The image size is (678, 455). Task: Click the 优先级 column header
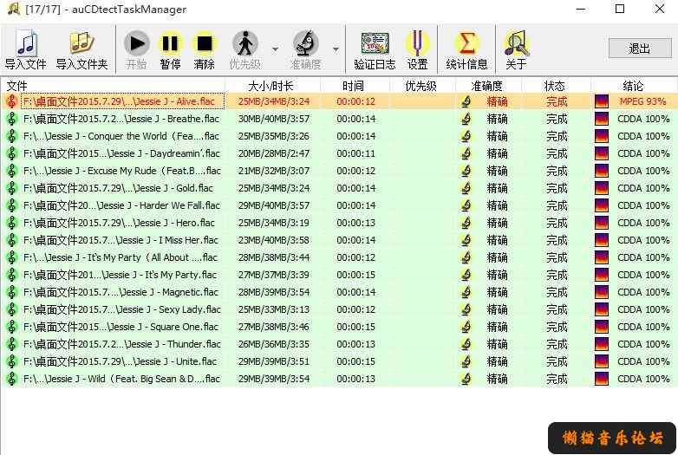tap(422, 86)
